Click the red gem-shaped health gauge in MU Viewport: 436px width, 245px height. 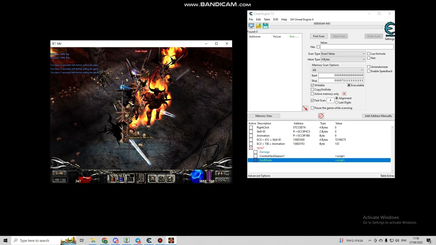click(85, 179)
